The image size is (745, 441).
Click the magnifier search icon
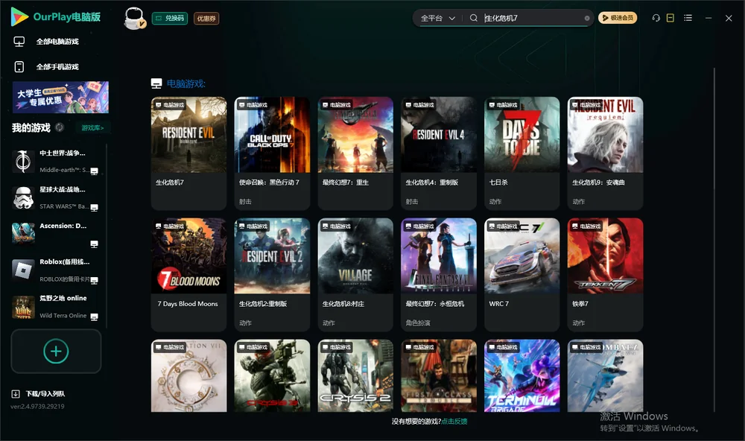pos(474,18)
